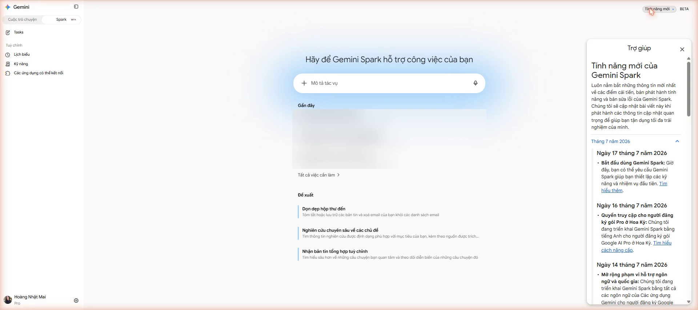Click the Lịch biểu clock icon
The image size is (698, 310).
click(8, 55)
